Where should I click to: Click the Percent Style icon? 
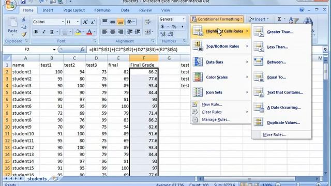pyautogui.click(x=174, y=27)
